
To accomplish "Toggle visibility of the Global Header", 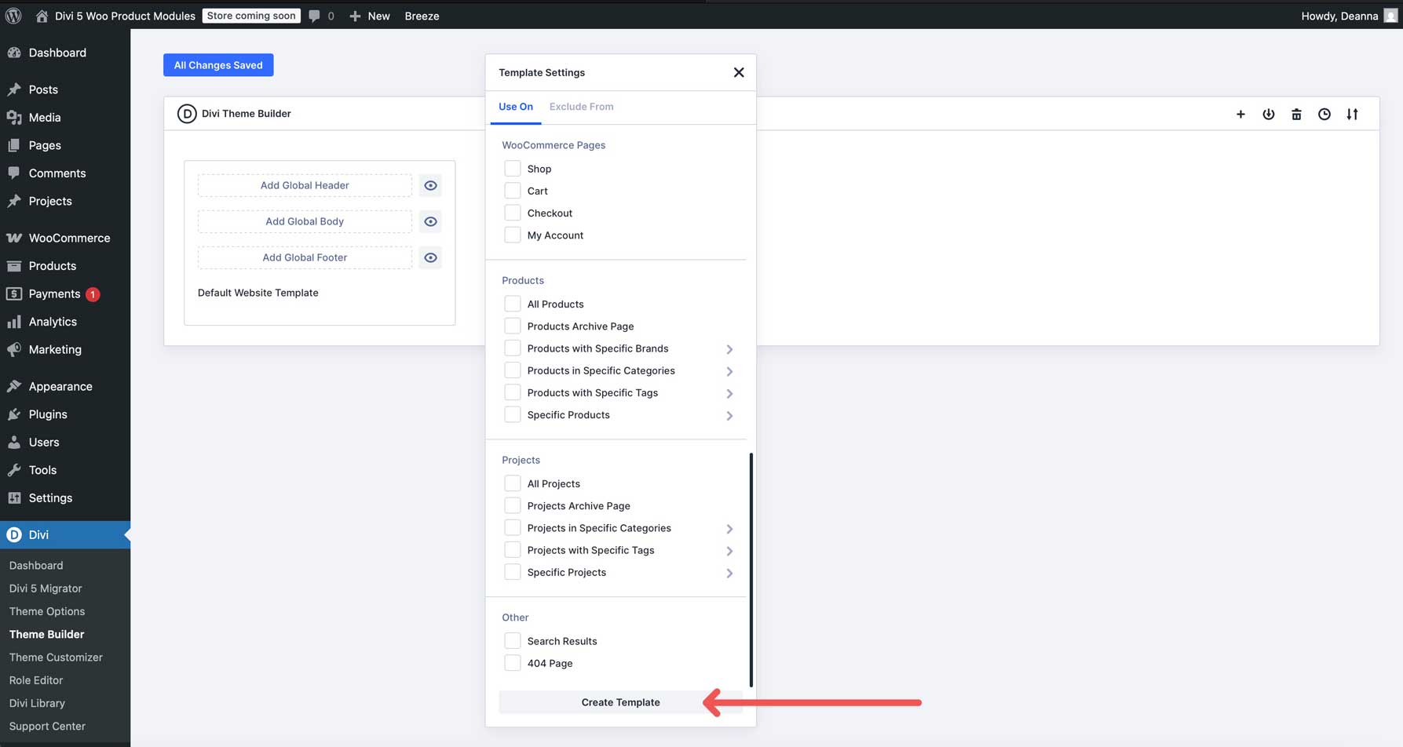I will (430, 185).
